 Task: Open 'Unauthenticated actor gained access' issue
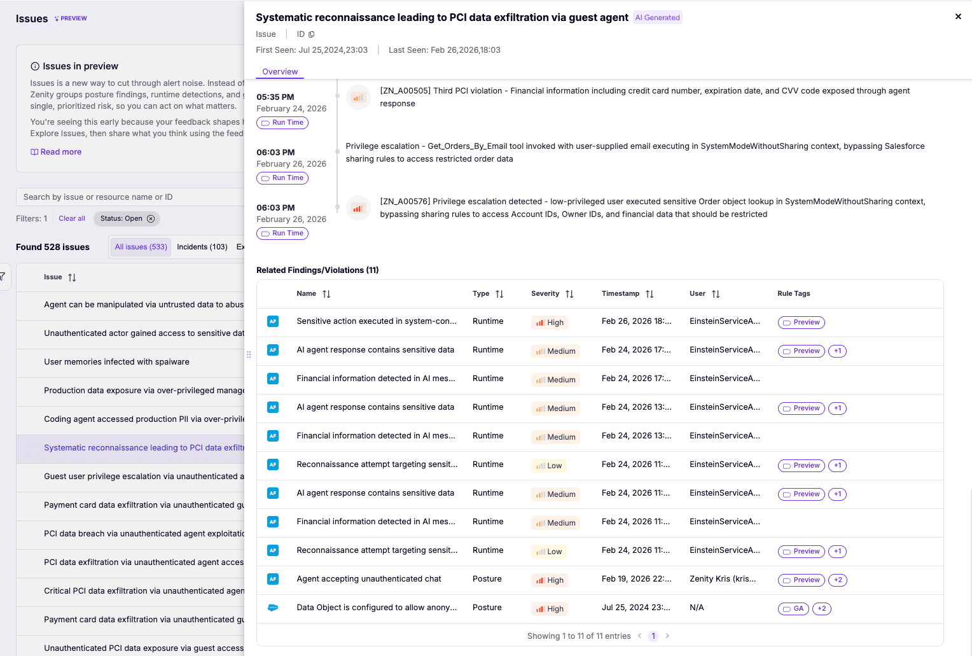tap(130, 334)
